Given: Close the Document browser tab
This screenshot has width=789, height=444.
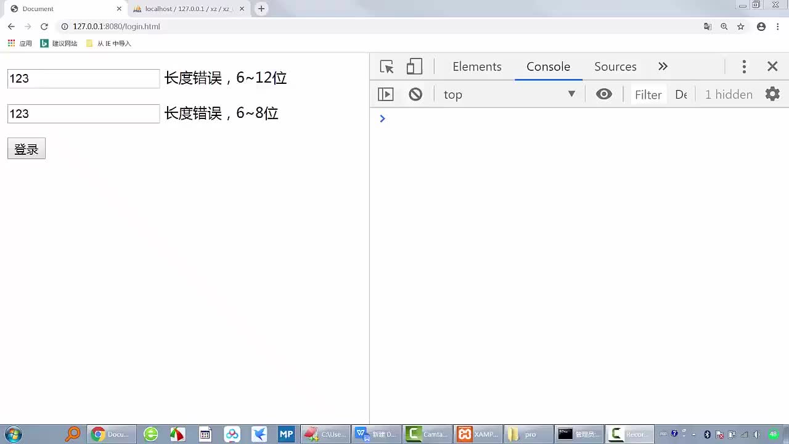Looking at the screenshot, I should (119, 9).
